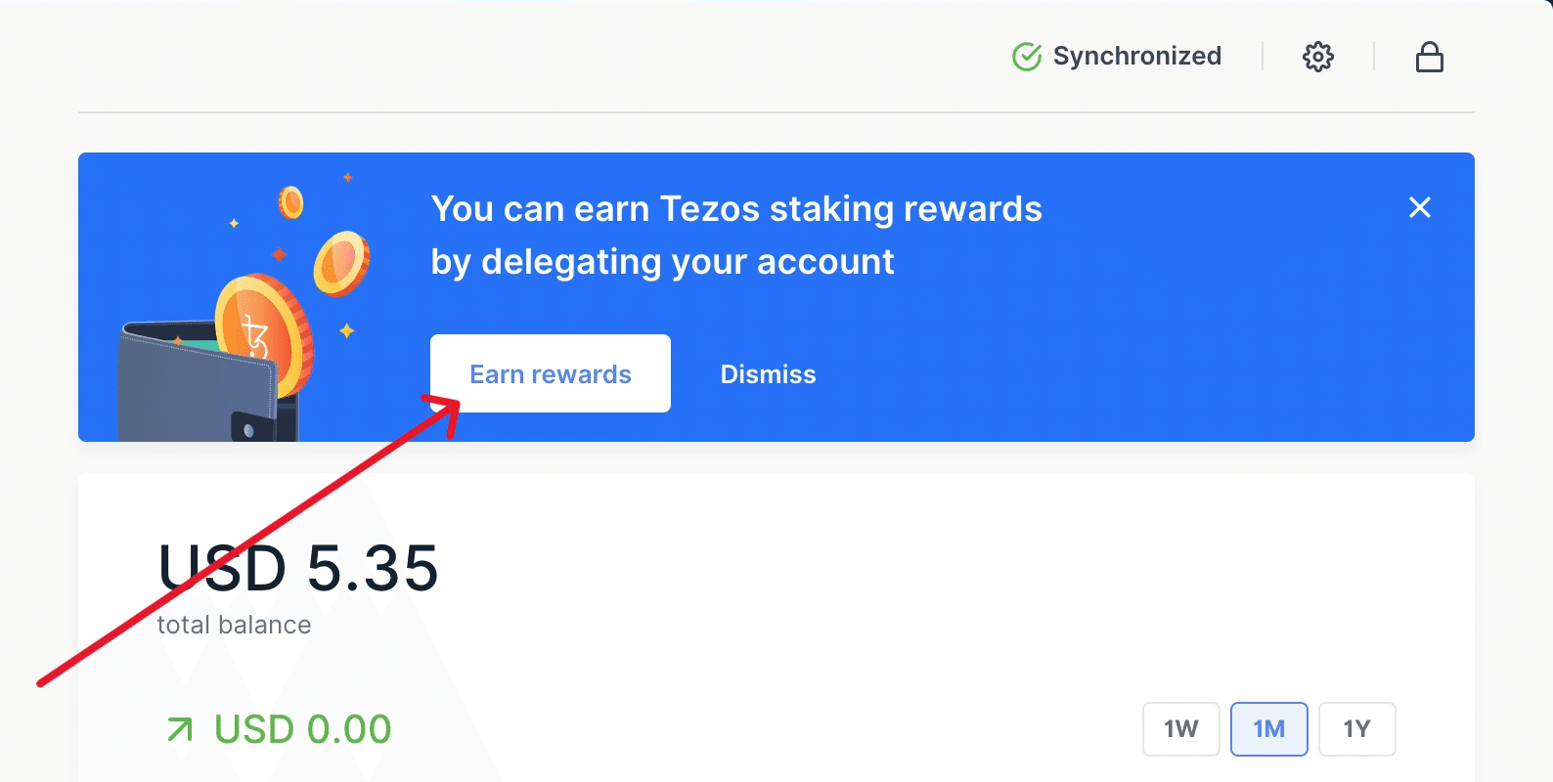
Task: Click the green USD 0.00 change value
Action: click(x=302, y=729)
